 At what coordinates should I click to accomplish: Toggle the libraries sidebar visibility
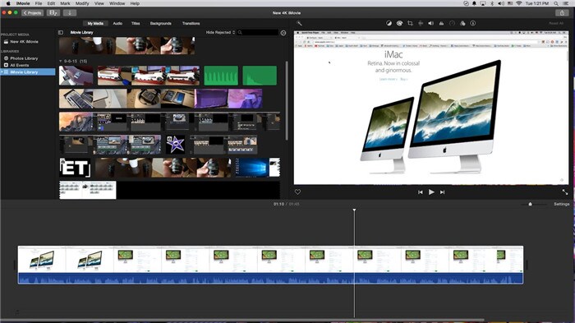point(61,32)
